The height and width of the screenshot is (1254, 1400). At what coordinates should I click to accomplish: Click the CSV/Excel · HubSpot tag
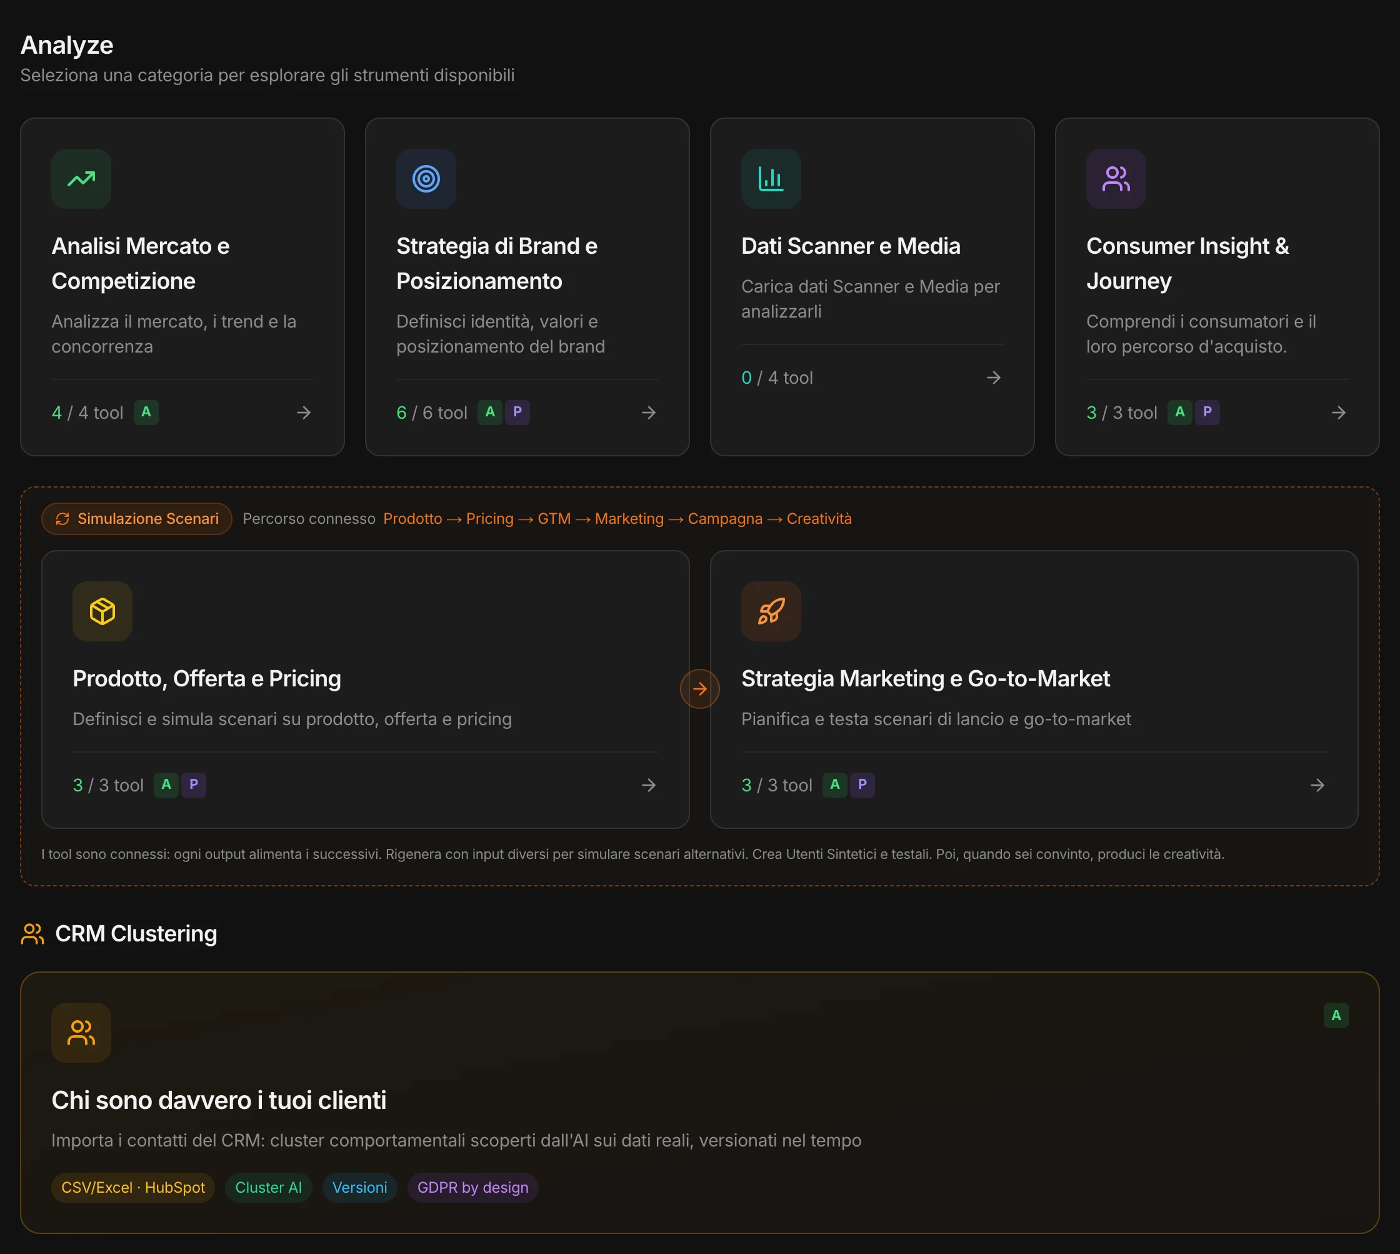(x=133, y=1188)
